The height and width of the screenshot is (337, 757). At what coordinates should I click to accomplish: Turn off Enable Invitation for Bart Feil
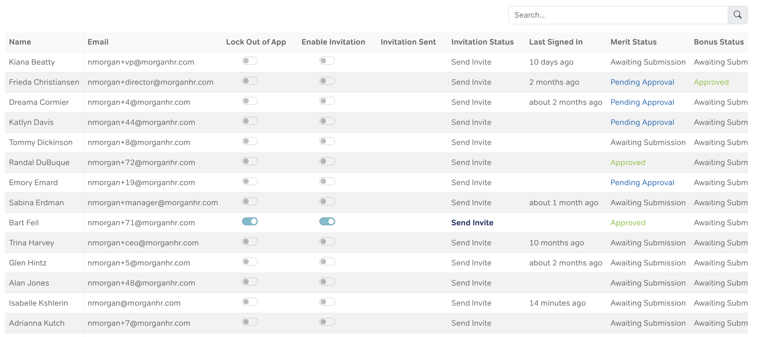(x=327, y=222)
